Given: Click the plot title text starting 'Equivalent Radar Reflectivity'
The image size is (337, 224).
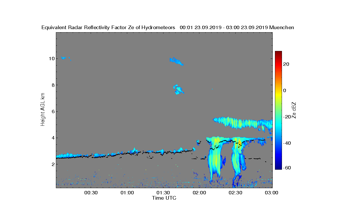Looking at the screenshot, I should (168, 27).
